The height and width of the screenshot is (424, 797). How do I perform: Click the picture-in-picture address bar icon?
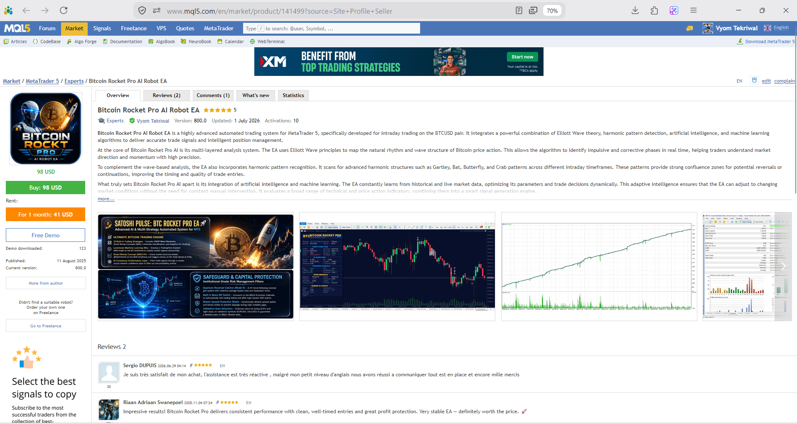(533, 11)
